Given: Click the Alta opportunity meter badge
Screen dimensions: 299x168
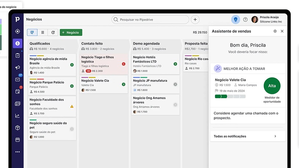Looking at the screenshot, I should [x=272, y=86].
